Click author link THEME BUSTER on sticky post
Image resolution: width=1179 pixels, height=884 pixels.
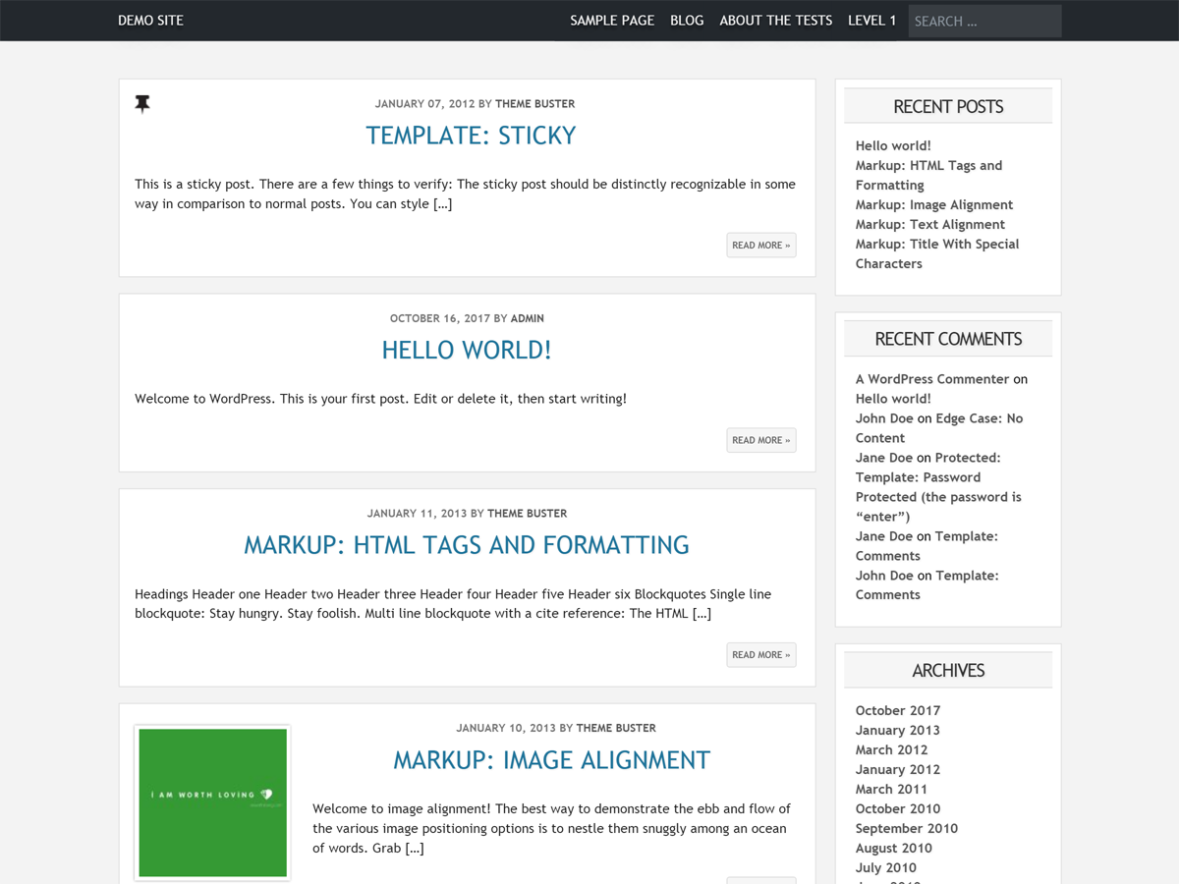pos(534,103)
